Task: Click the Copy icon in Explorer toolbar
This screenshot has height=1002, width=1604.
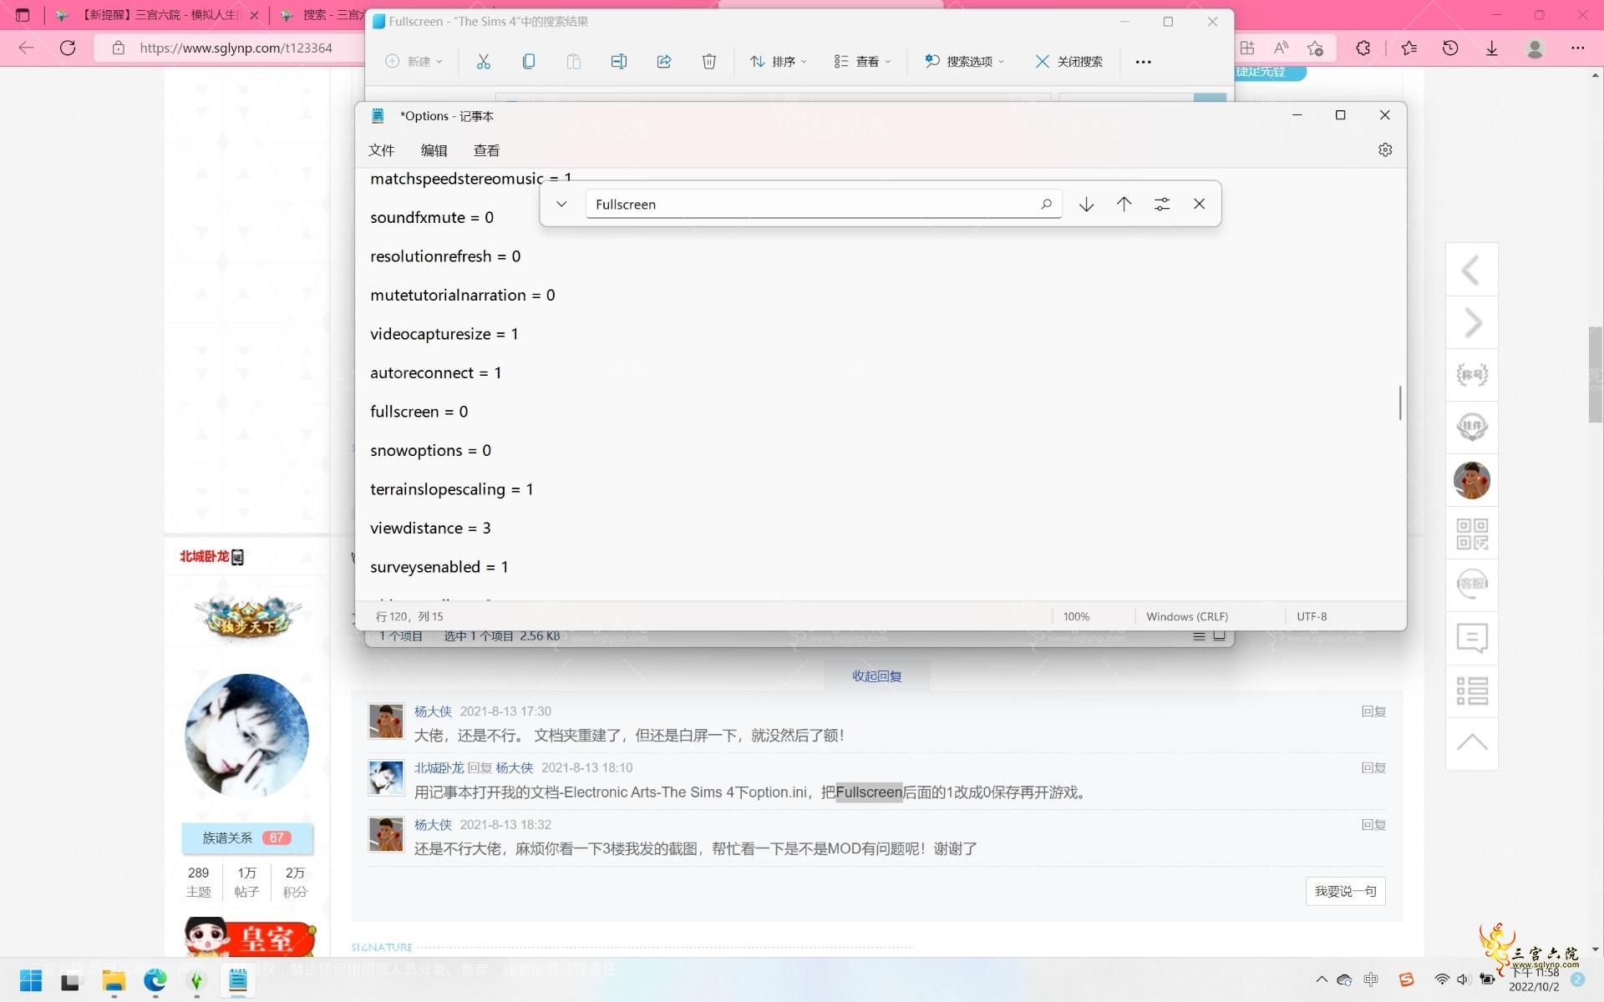Action: click(x=529, y=61)
